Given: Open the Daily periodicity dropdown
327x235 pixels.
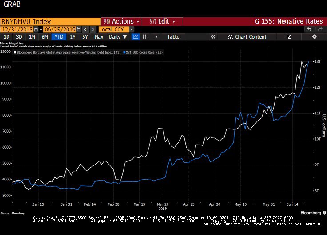Looking at the screenshot, I should coord(118,37).
